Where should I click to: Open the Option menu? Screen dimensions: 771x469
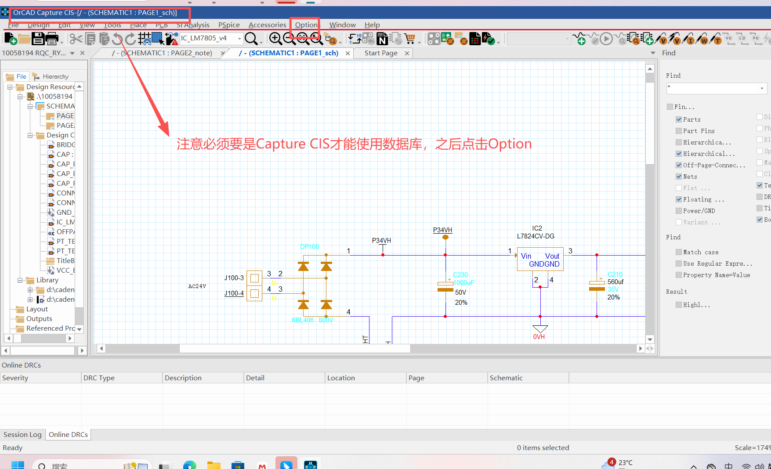pos(305,25)
